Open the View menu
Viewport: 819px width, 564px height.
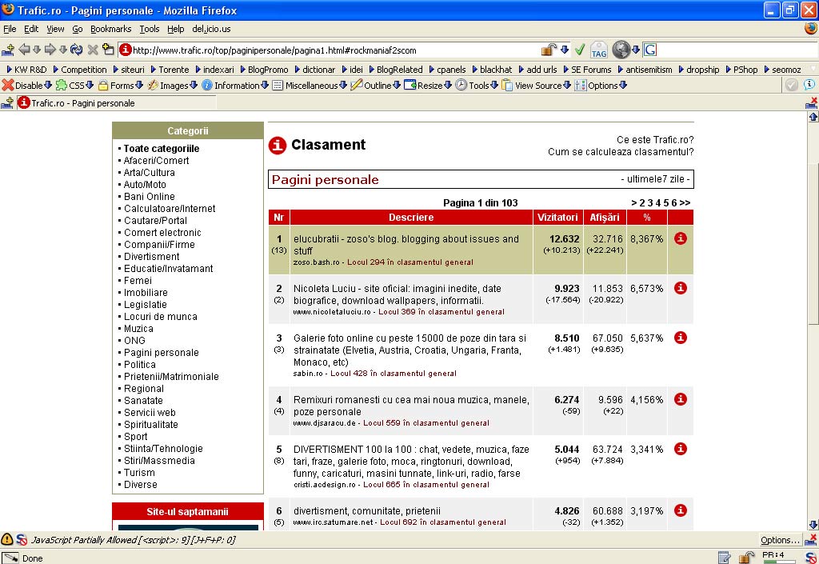point(55,29)
